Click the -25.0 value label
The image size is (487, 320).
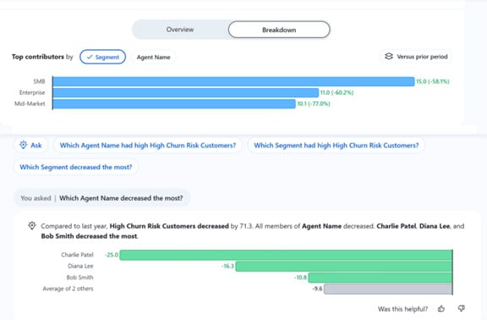[112, 255]
